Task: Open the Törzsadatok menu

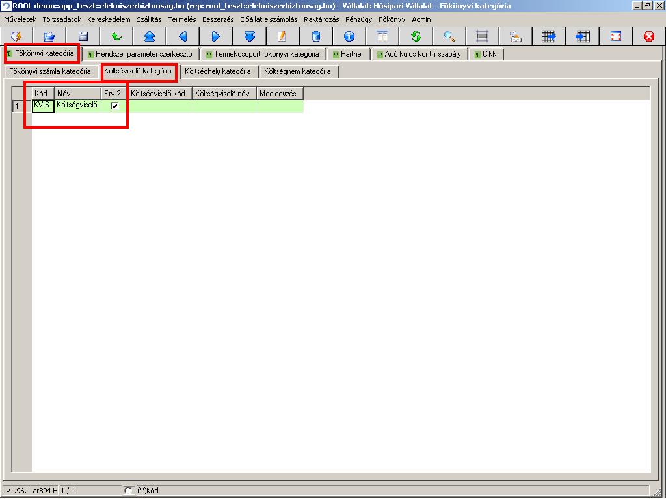Action: 62,19
